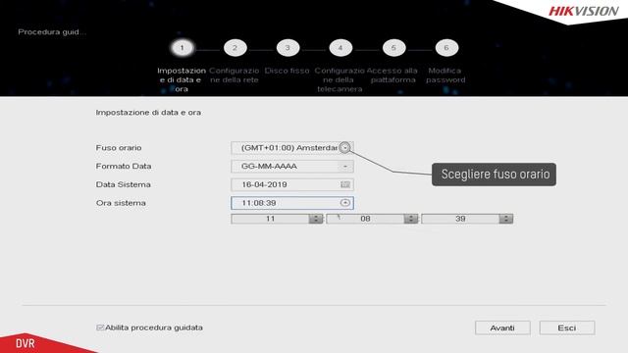The height and width of the screenshot is (353, 628).
Task: Click the Data Sistema field 16-04-2019
Action: pyautogui.click(x=292, y=184)
